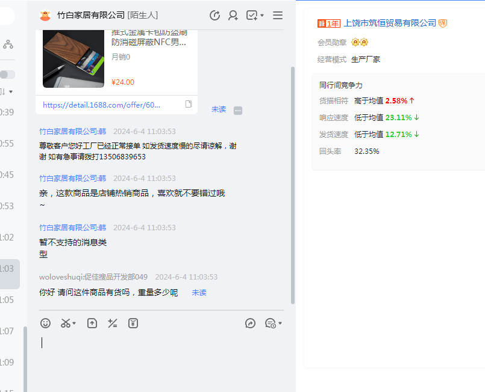The height and width of the screenshot is (392, 485).
Task: Open 上饶市筑恒贸易有限公司 company link
Action: tap(390, 23)
